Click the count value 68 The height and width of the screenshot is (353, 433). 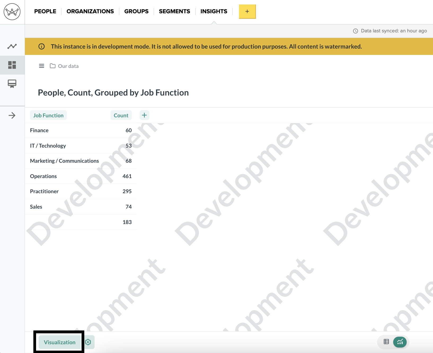tap(129, 161)
